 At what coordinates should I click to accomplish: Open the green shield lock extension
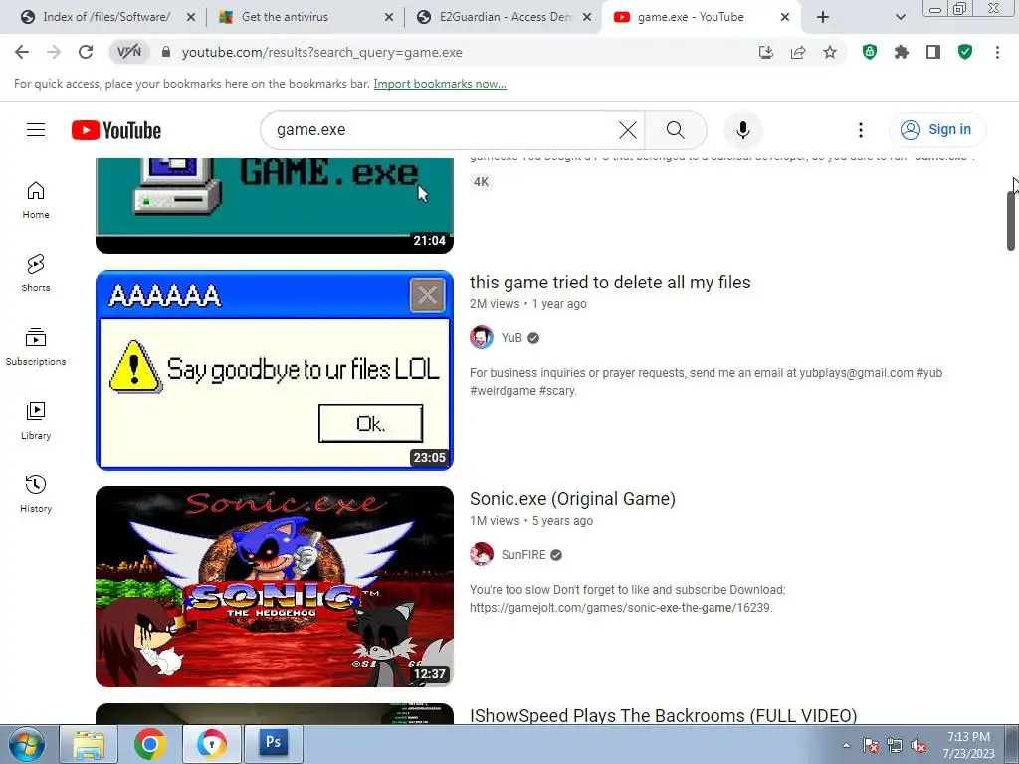tap(870, 52)
